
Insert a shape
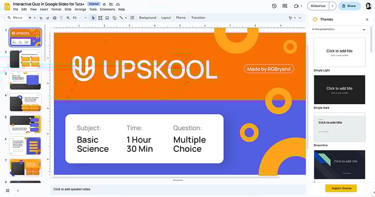[x=114, y=18]
